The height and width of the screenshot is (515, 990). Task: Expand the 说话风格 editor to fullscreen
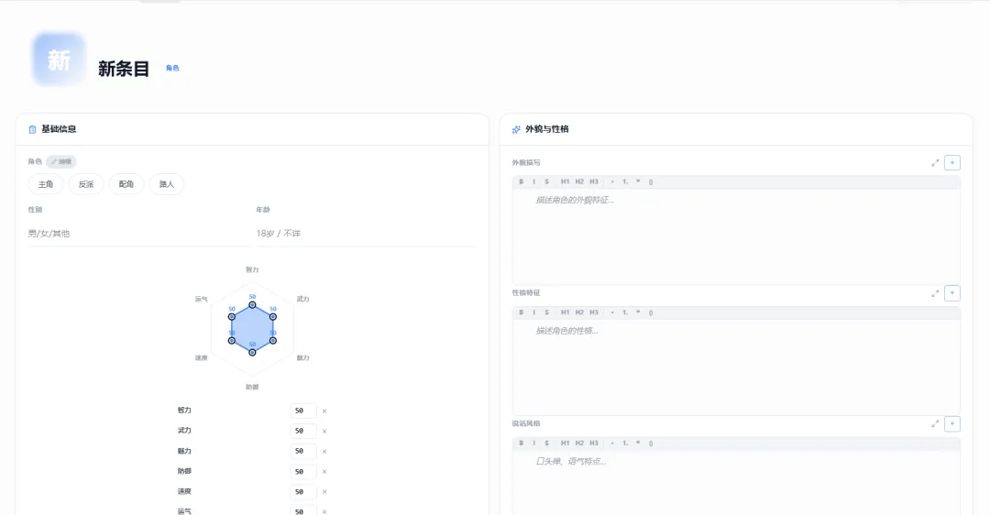935,423
